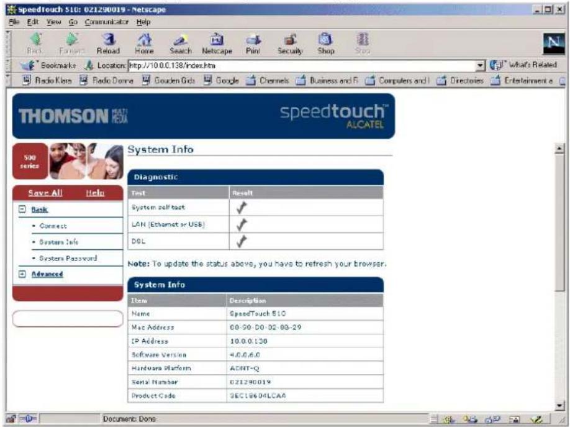This screenshot has width=570, height=427.
Task: Open Entertainment bookmark folder
Action: 522,80
